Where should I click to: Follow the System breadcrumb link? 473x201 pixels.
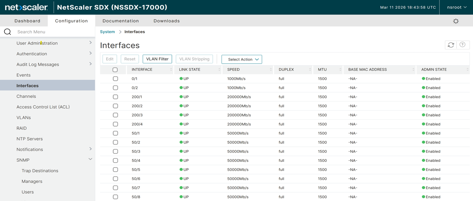pyautogui.click(x=107, y=32)
